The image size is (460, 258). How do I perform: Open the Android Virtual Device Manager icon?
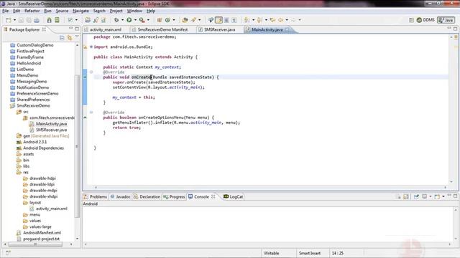pos(57,20)
